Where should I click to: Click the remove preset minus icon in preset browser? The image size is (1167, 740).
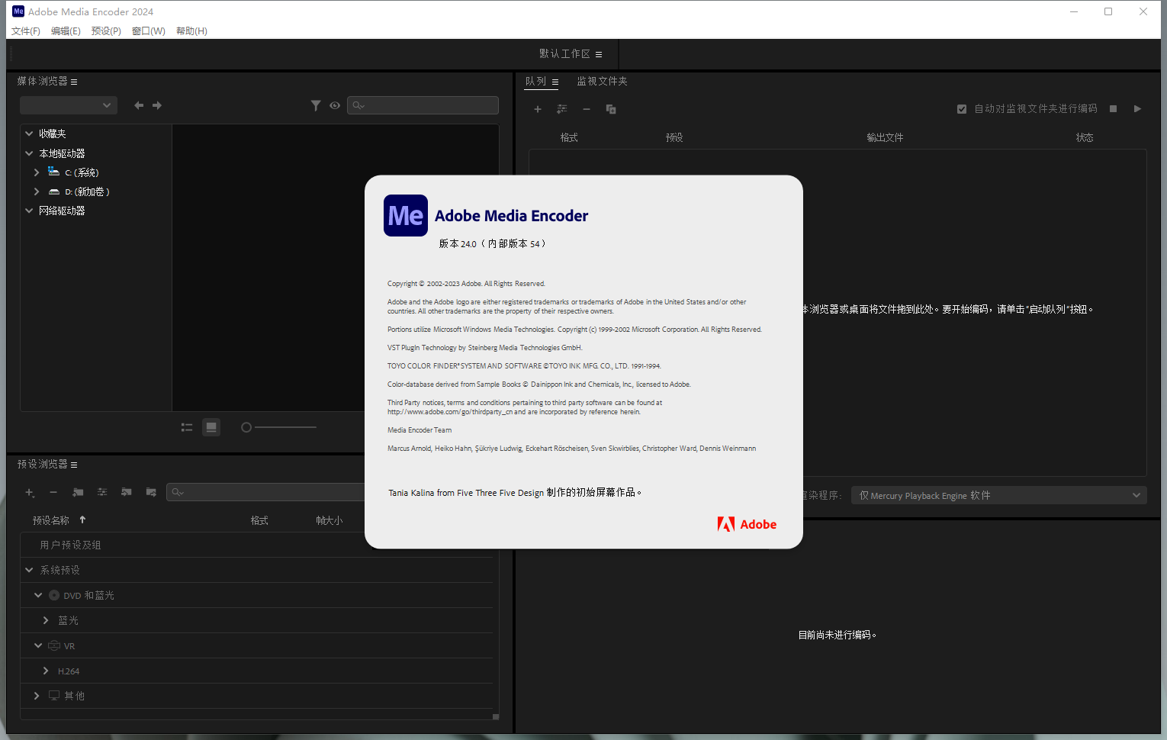pyautogui.click(x=53, y=492)
